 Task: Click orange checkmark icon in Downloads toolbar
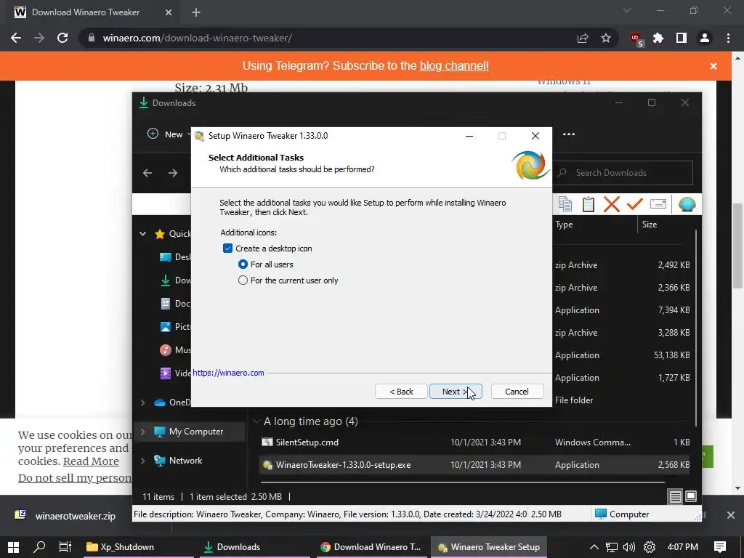pos(634,204)
